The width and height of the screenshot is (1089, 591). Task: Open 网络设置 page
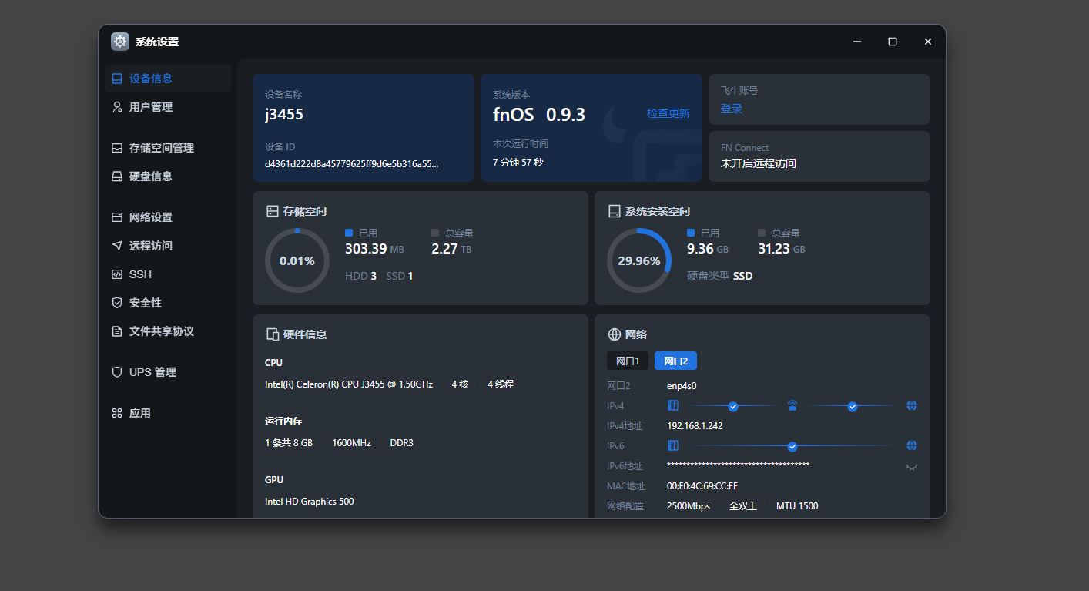(x=168, y=217)
